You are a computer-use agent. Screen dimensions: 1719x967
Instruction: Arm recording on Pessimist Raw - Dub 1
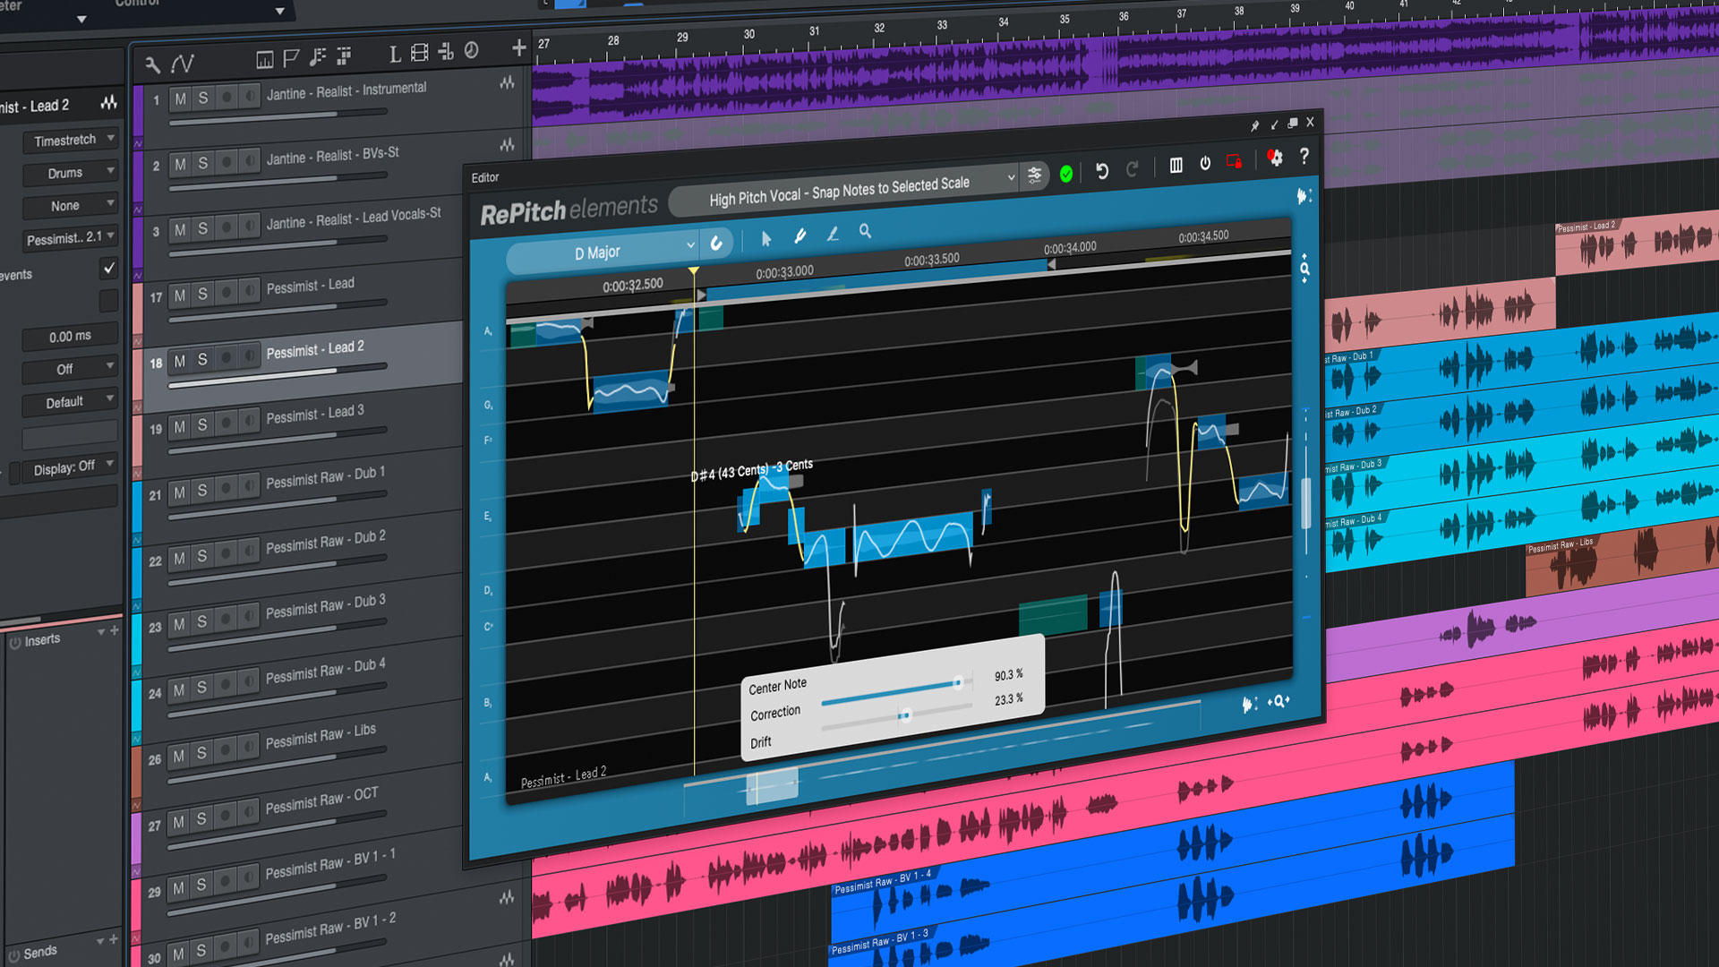click(x=226, y=490)
